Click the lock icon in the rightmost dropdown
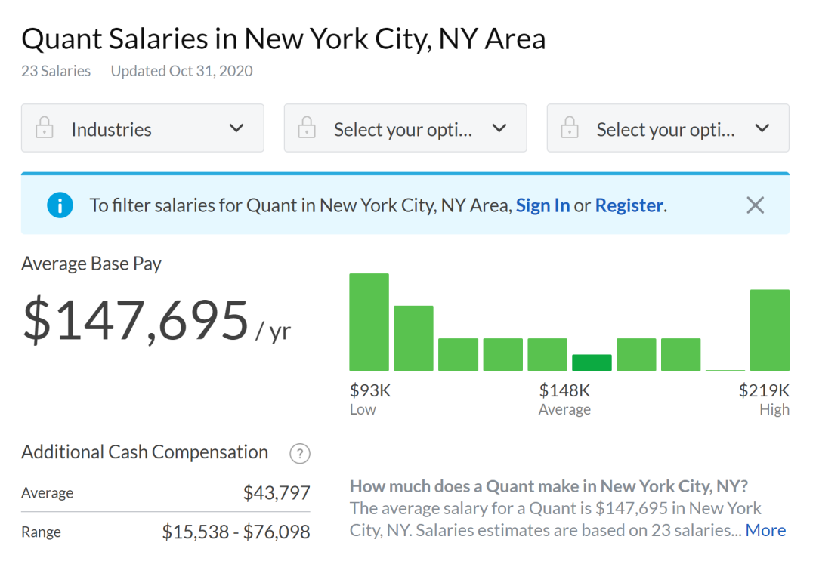Viewport: 816px width, 561px height. [x=570, y=128]
